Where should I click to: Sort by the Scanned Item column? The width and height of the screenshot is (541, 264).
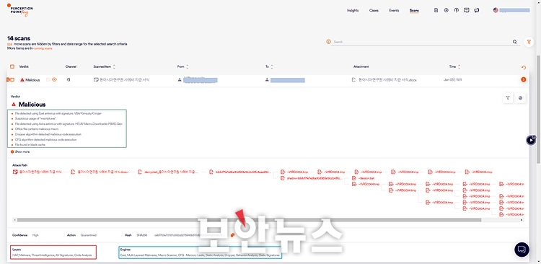[x=104, y=66]
